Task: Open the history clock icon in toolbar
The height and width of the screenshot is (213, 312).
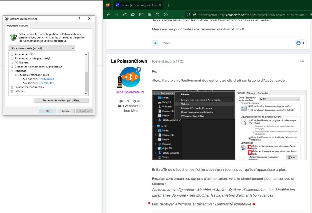Action: (165, 14)
